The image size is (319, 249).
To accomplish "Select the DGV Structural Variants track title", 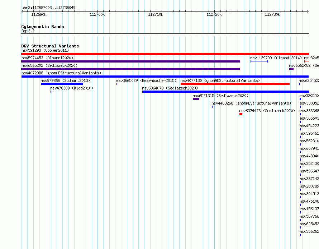I will 50,46.
